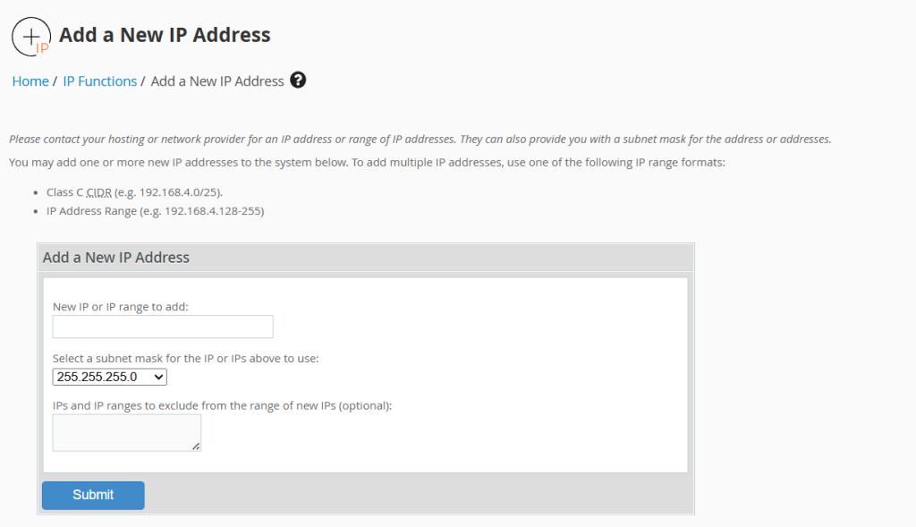Click the "Select a subnet mask" label
916x527 pixels.
pos(185,358)
